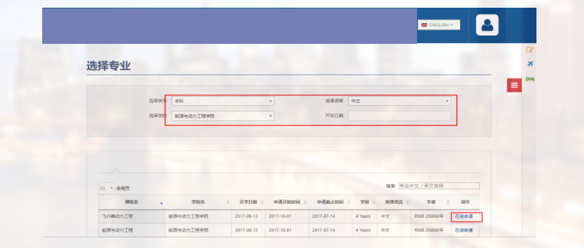Sort table by 学院名 column header
Screen dimensions: 584x248
[198, 202]
